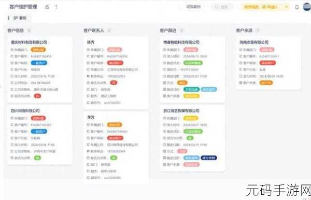Click green 是 decision-maker tag in 李芳 card

point(114,158)
